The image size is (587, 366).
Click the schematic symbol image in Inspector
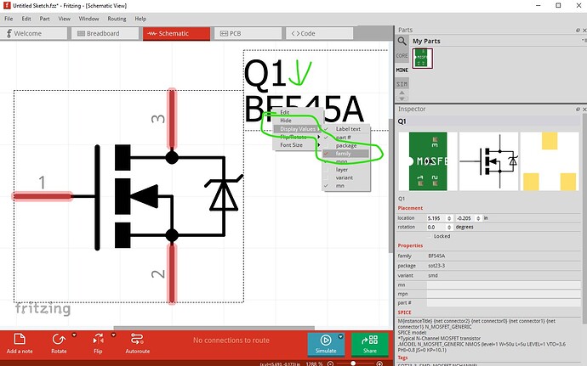pyautogui.click(x=488, y=161)
